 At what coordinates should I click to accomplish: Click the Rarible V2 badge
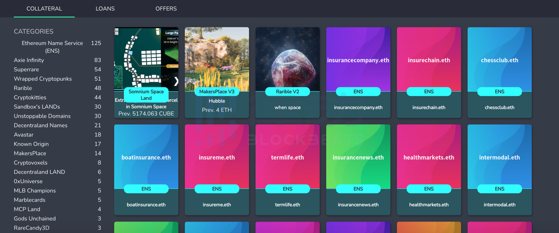(288, 92)
